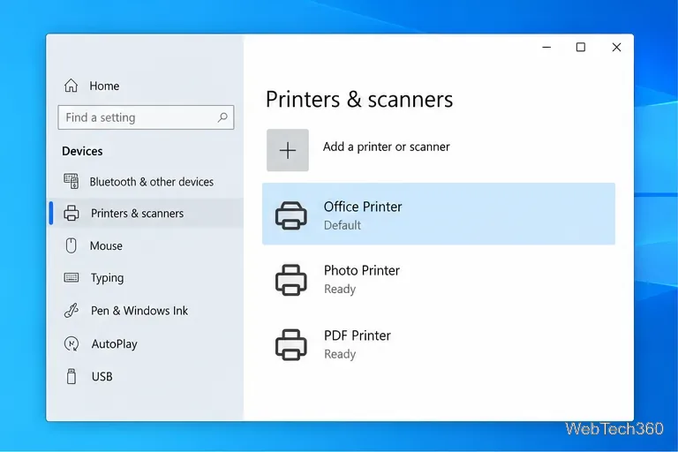Viewport: 678px width, 452px height.
Task: Click the Office Printer icon
Action: click(291, 215)
